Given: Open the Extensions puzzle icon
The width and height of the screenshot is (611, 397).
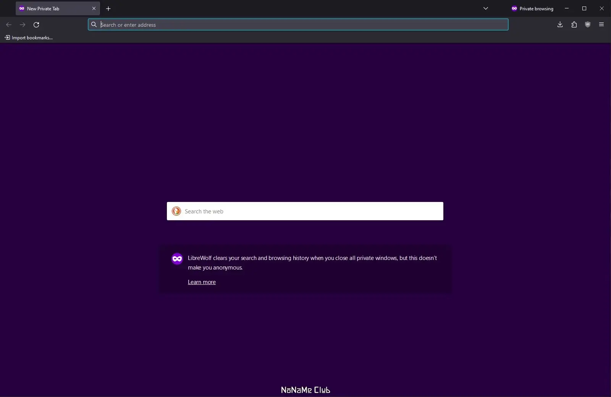Looking at the screenshot, I should pyautogui.click(x=574, y=25).
